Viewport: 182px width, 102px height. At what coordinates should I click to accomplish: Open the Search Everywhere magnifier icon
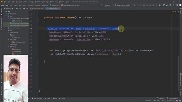[177, 5]
